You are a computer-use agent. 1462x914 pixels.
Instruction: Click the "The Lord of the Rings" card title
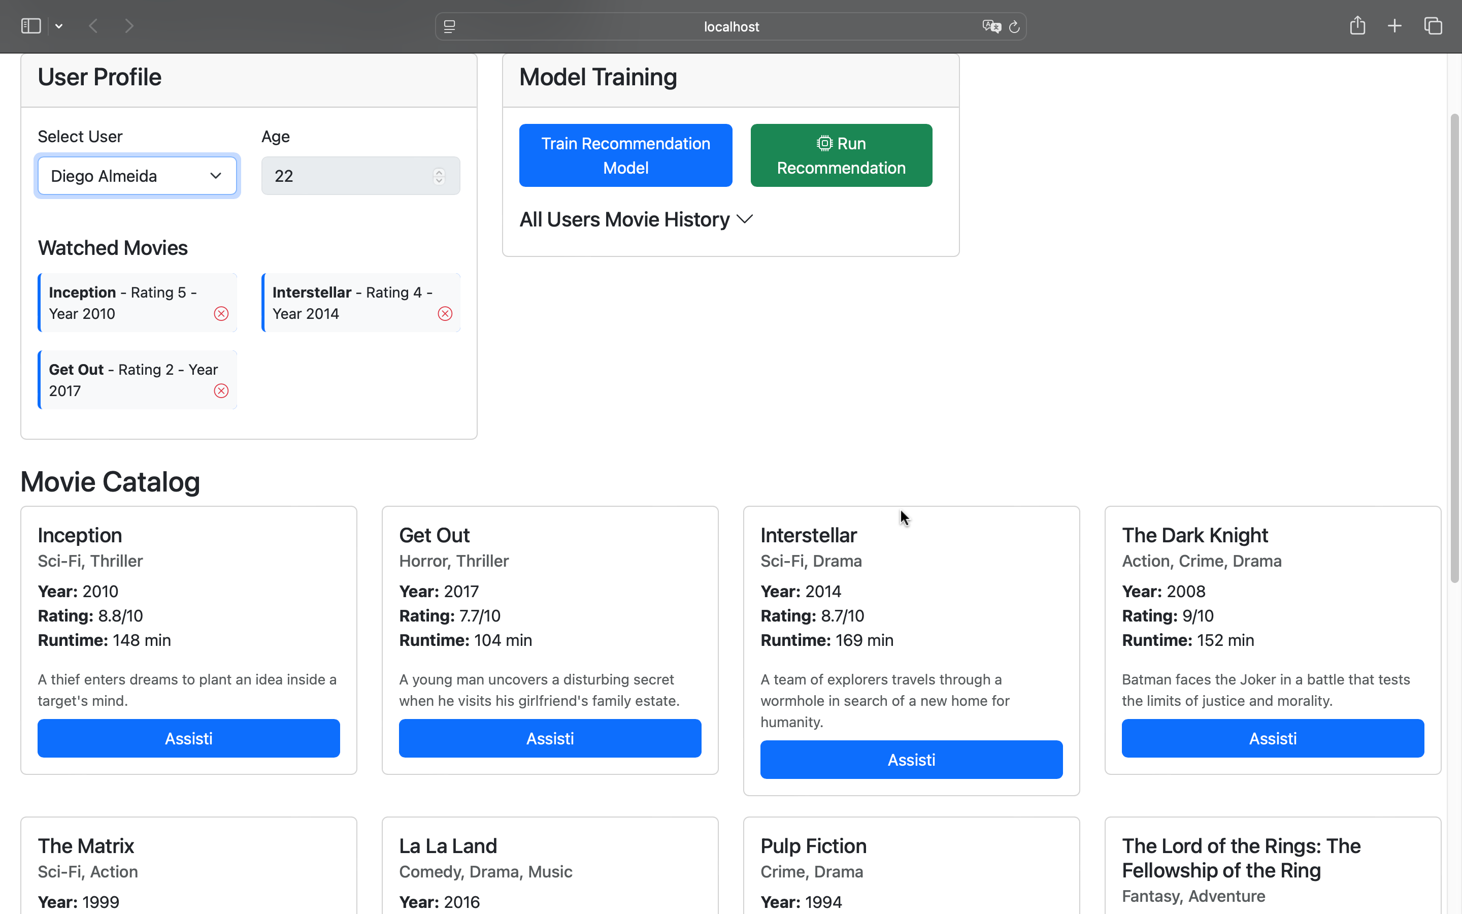tap(1242, 858)
